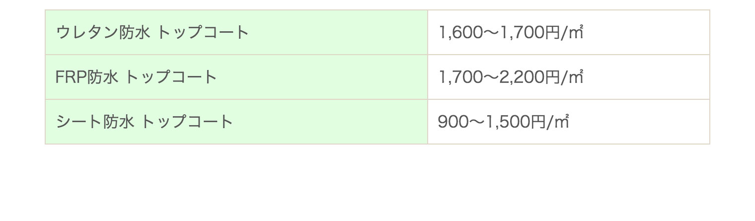This screenshot has width=755, height=221.
Task: Click the 1,600〜1,700円/㎡ price cell
Action: [569, 32]
